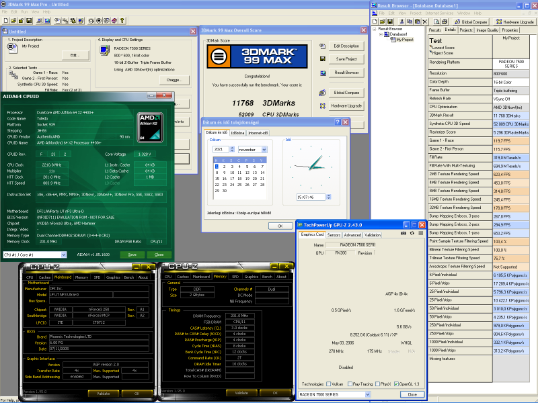
Task: Click GPU-Z hamburger menu icon
Action: pyautogui.click(x=421, y=233)
